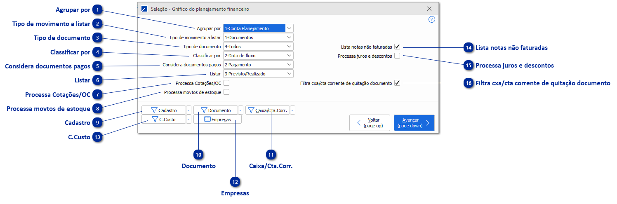Open the Caixa/Cta.Corr. filter
617x204 pixels.
[267, 110]
